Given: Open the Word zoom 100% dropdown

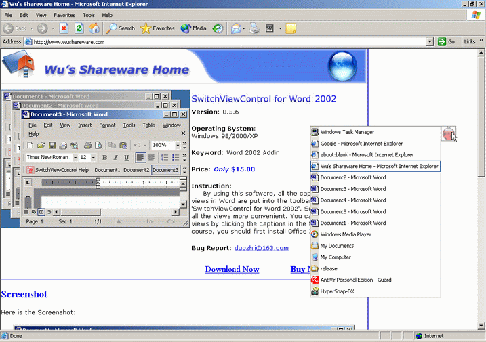Looking at the screenshot, I should click(x=178, y=145).
